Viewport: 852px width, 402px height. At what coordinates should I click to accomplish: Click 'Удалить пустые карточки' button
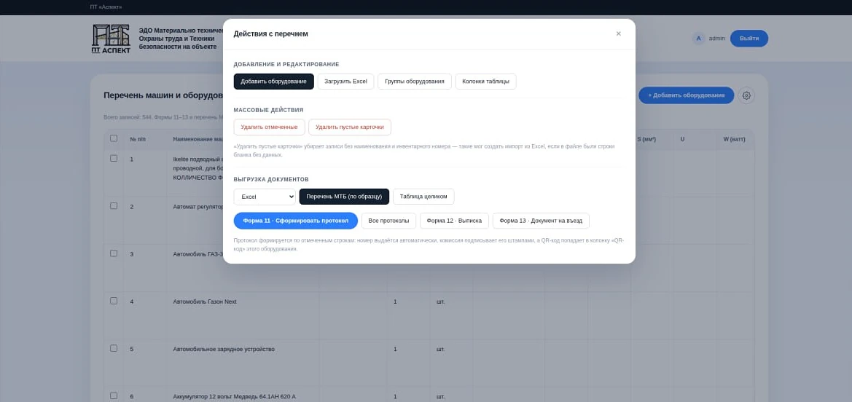[350, 127]
